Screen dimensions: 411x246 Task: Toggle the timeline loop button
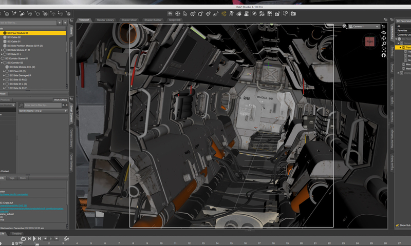click(x=24, y=239)
